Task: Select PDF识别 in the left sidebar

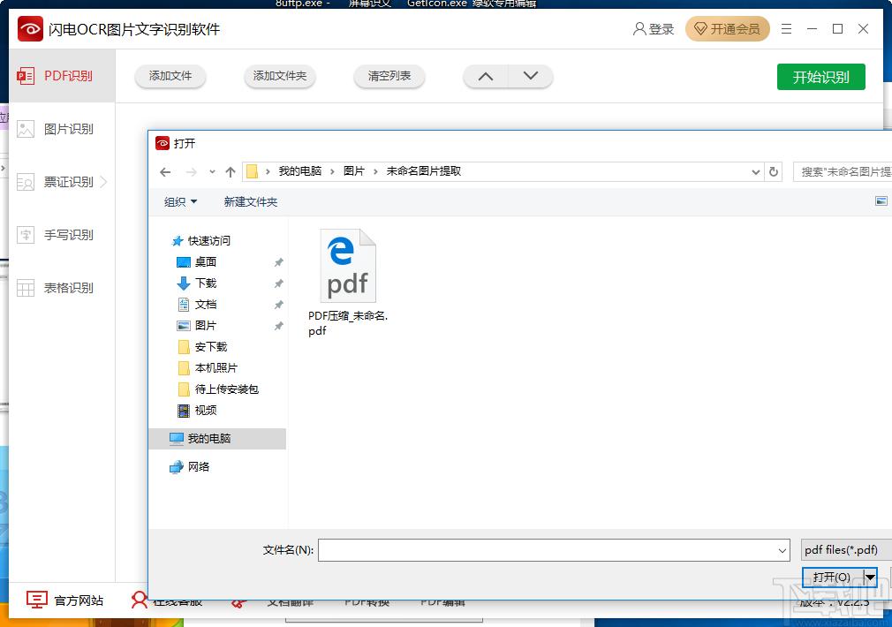Action: (x=62, y=76)
